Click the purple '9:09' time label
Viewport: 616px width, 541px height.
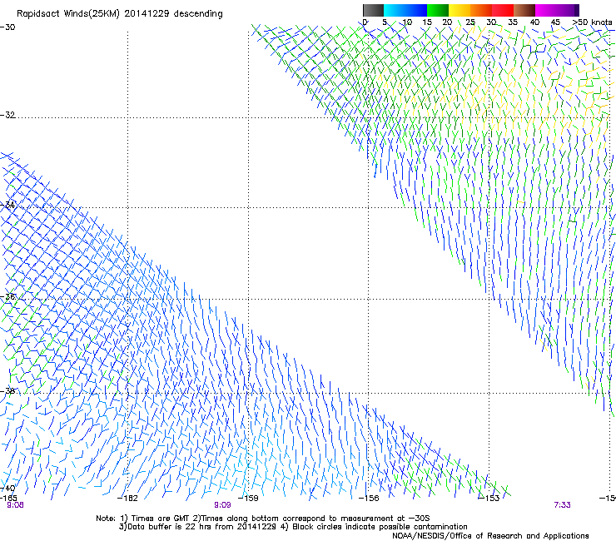pyautogui.click(x=222, y=505)
